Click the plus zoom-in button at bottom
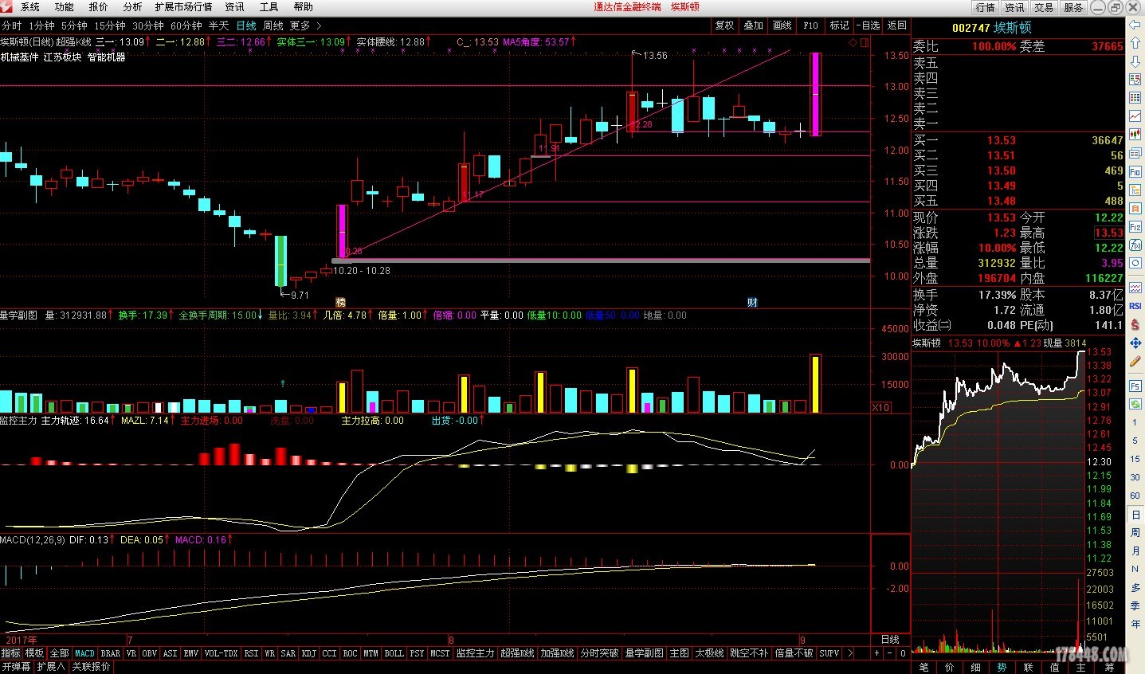Image resolution: width=1145 pixels, height=674 pixels. click(877, 653)
